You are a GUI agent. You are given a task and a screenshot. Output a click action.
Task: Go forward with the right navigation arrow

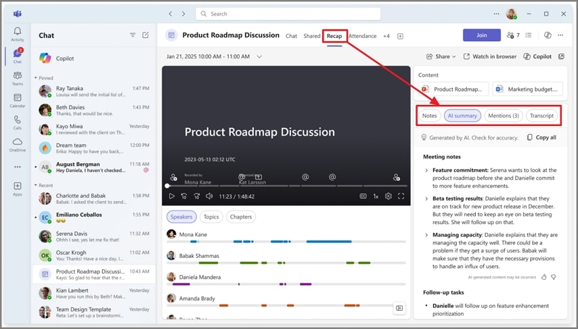click(x=183, y=14)
